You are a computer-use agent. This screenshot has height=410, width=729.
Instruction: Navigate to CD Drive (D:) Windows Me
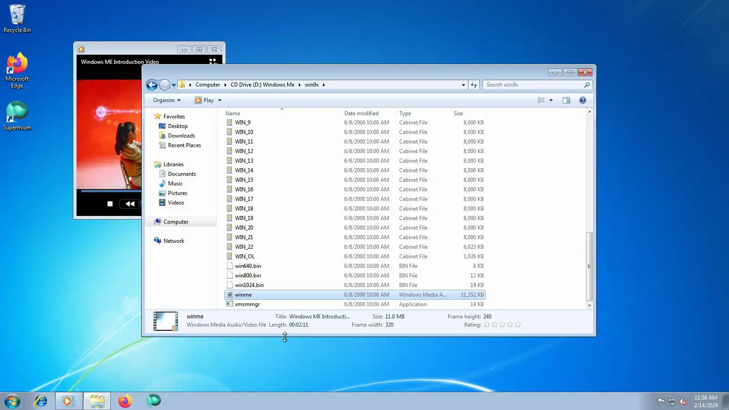(262, 85)
